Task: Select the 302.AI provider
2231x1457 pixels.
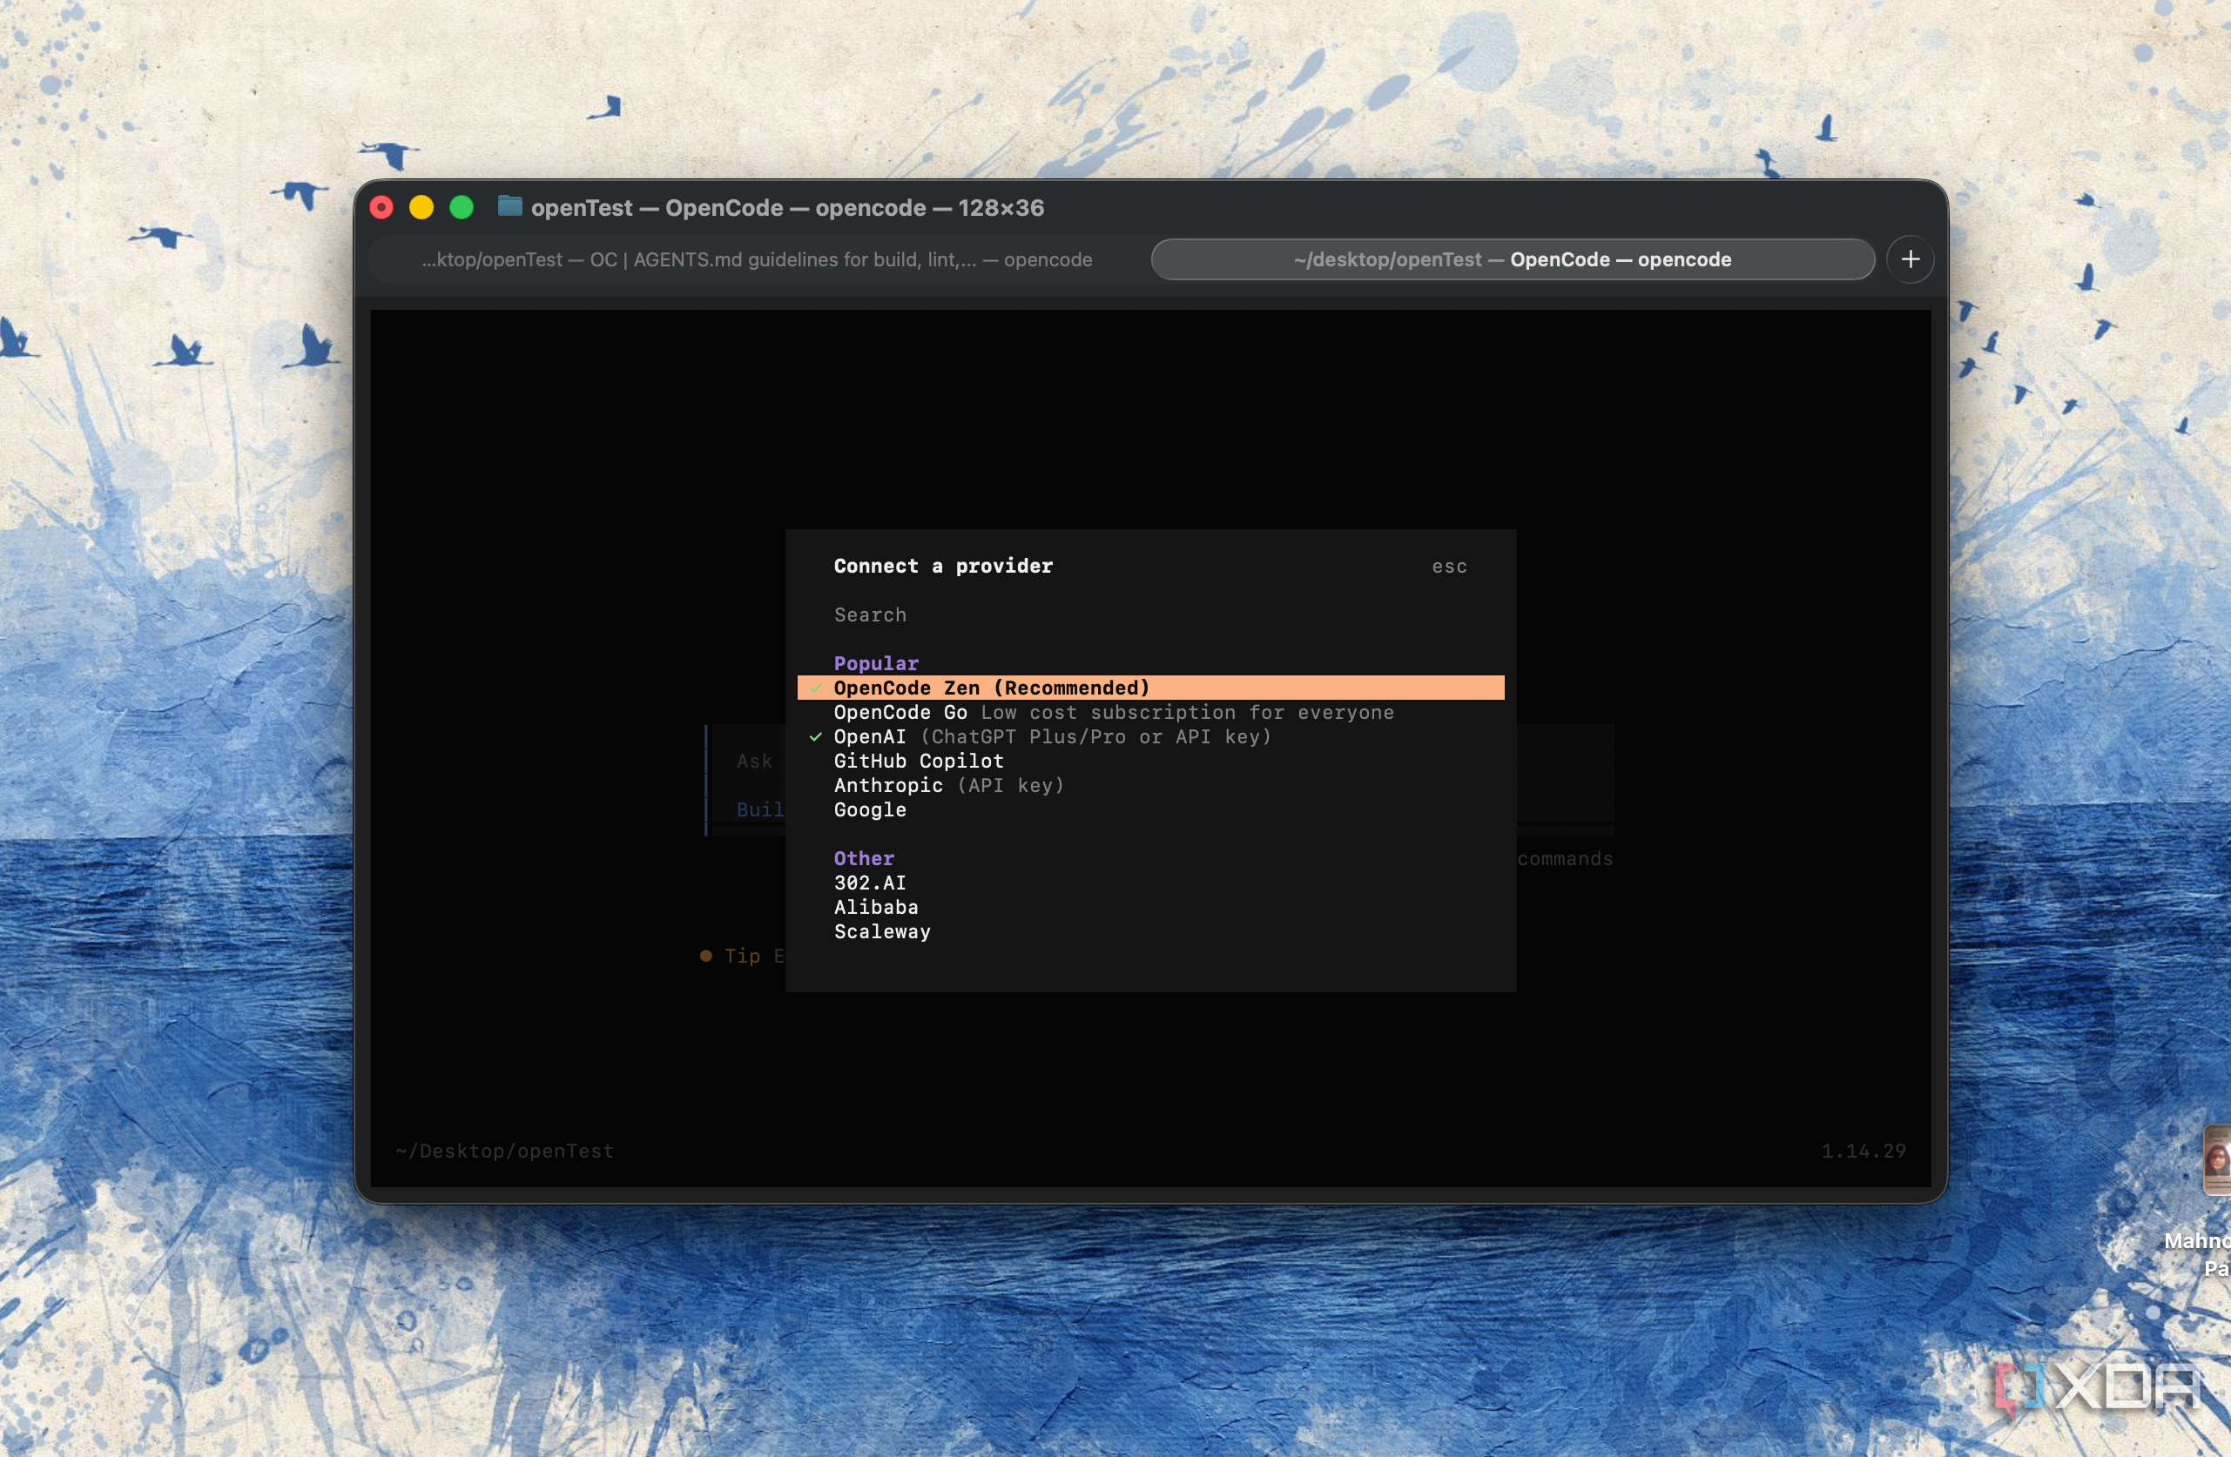Action: pyautogui.click(x=1150, y=883)
